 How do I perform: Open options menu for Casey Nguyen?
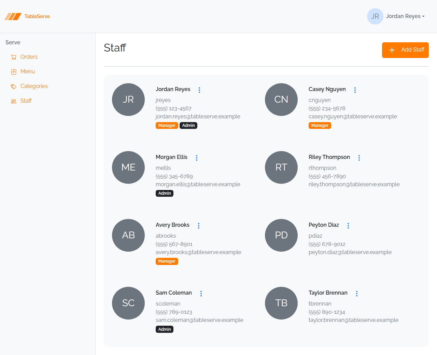[x=355, y=90]
